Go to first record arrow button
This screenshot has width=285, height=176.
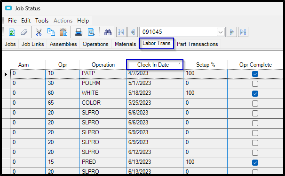click(121, 32)
